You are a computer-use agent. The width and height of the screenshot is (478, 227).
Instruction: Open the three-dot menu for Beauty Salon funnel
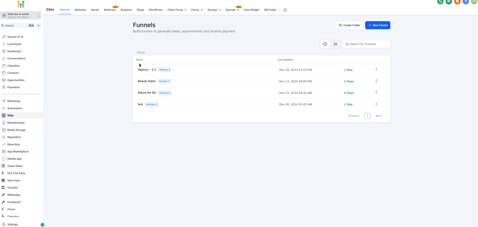tap(376, 81)
